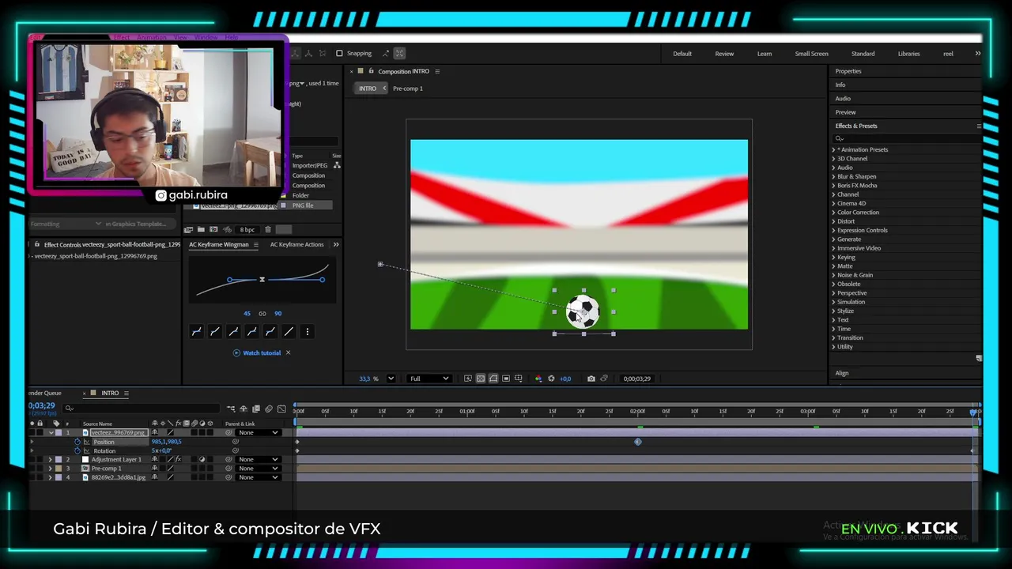Open the parent dropdown for Pre-comp 1
Screen dimensions: 1012x569
pos(259,469)
